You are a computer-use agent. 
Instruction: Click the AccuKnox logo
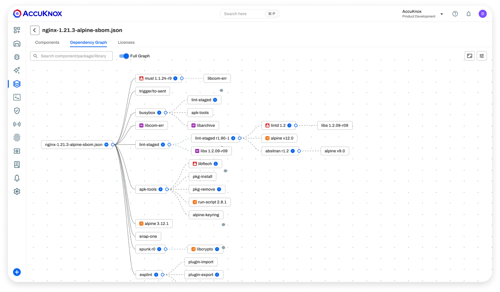pos(37,13)
